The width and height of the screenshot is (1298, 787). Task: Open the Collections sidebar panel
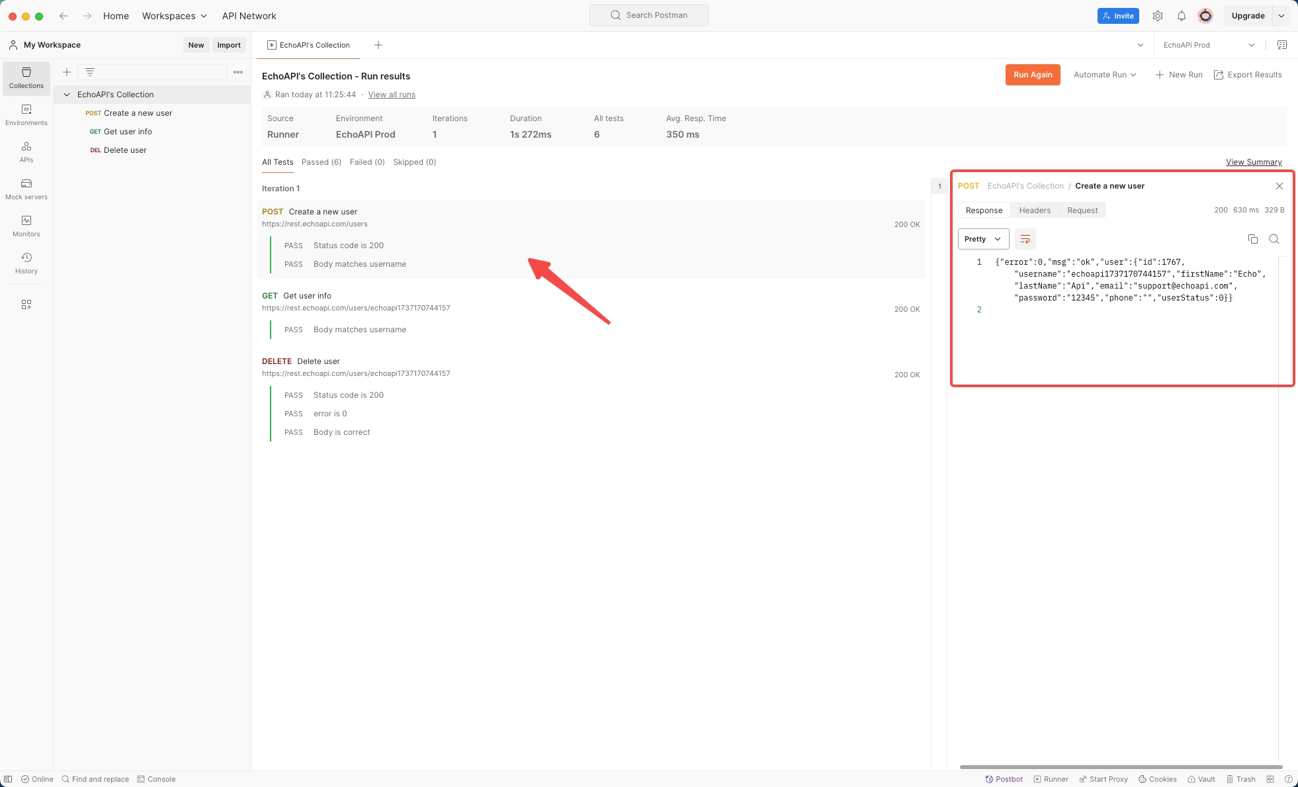point(26,78)
